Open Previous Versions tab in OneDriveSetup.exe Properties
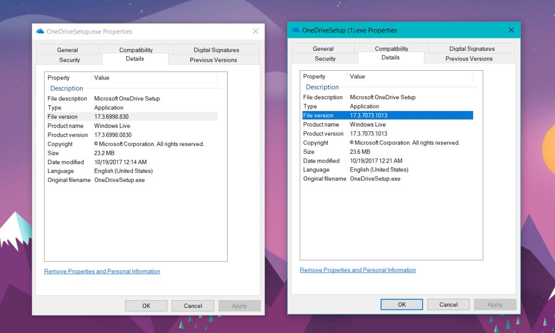The height and width of the screenshot is (333, 555). [213, 60]
